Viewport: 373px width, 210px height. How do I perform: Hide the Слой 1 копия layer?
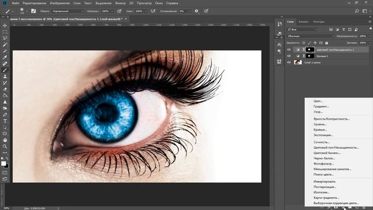click(289, 62)
